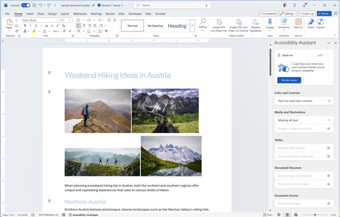Redo the last action
The image size is (340, 217).
49,5
